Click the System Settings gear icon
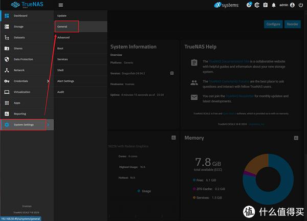This screenshot has height=221, width=307. tap(7, 125)
